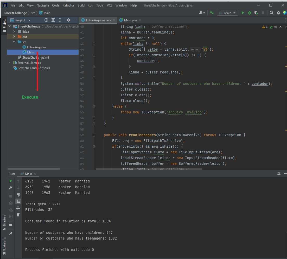This screenshot has width=287, height=259.
Task: Switch to the Main.java editor tab
Action: pos(130,20)
